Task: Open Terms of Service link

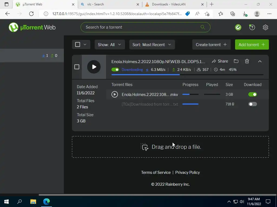Action: (x=156, y=172)
